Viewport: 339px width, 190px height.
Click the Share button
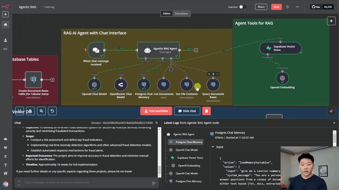[x=261, y=7]
